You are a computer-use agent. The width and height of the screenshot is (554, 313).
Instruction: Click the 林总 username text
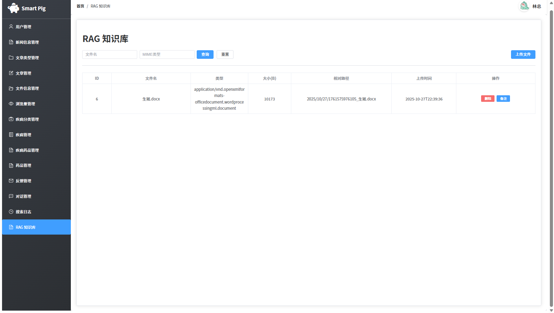click(x=536, y=6)
